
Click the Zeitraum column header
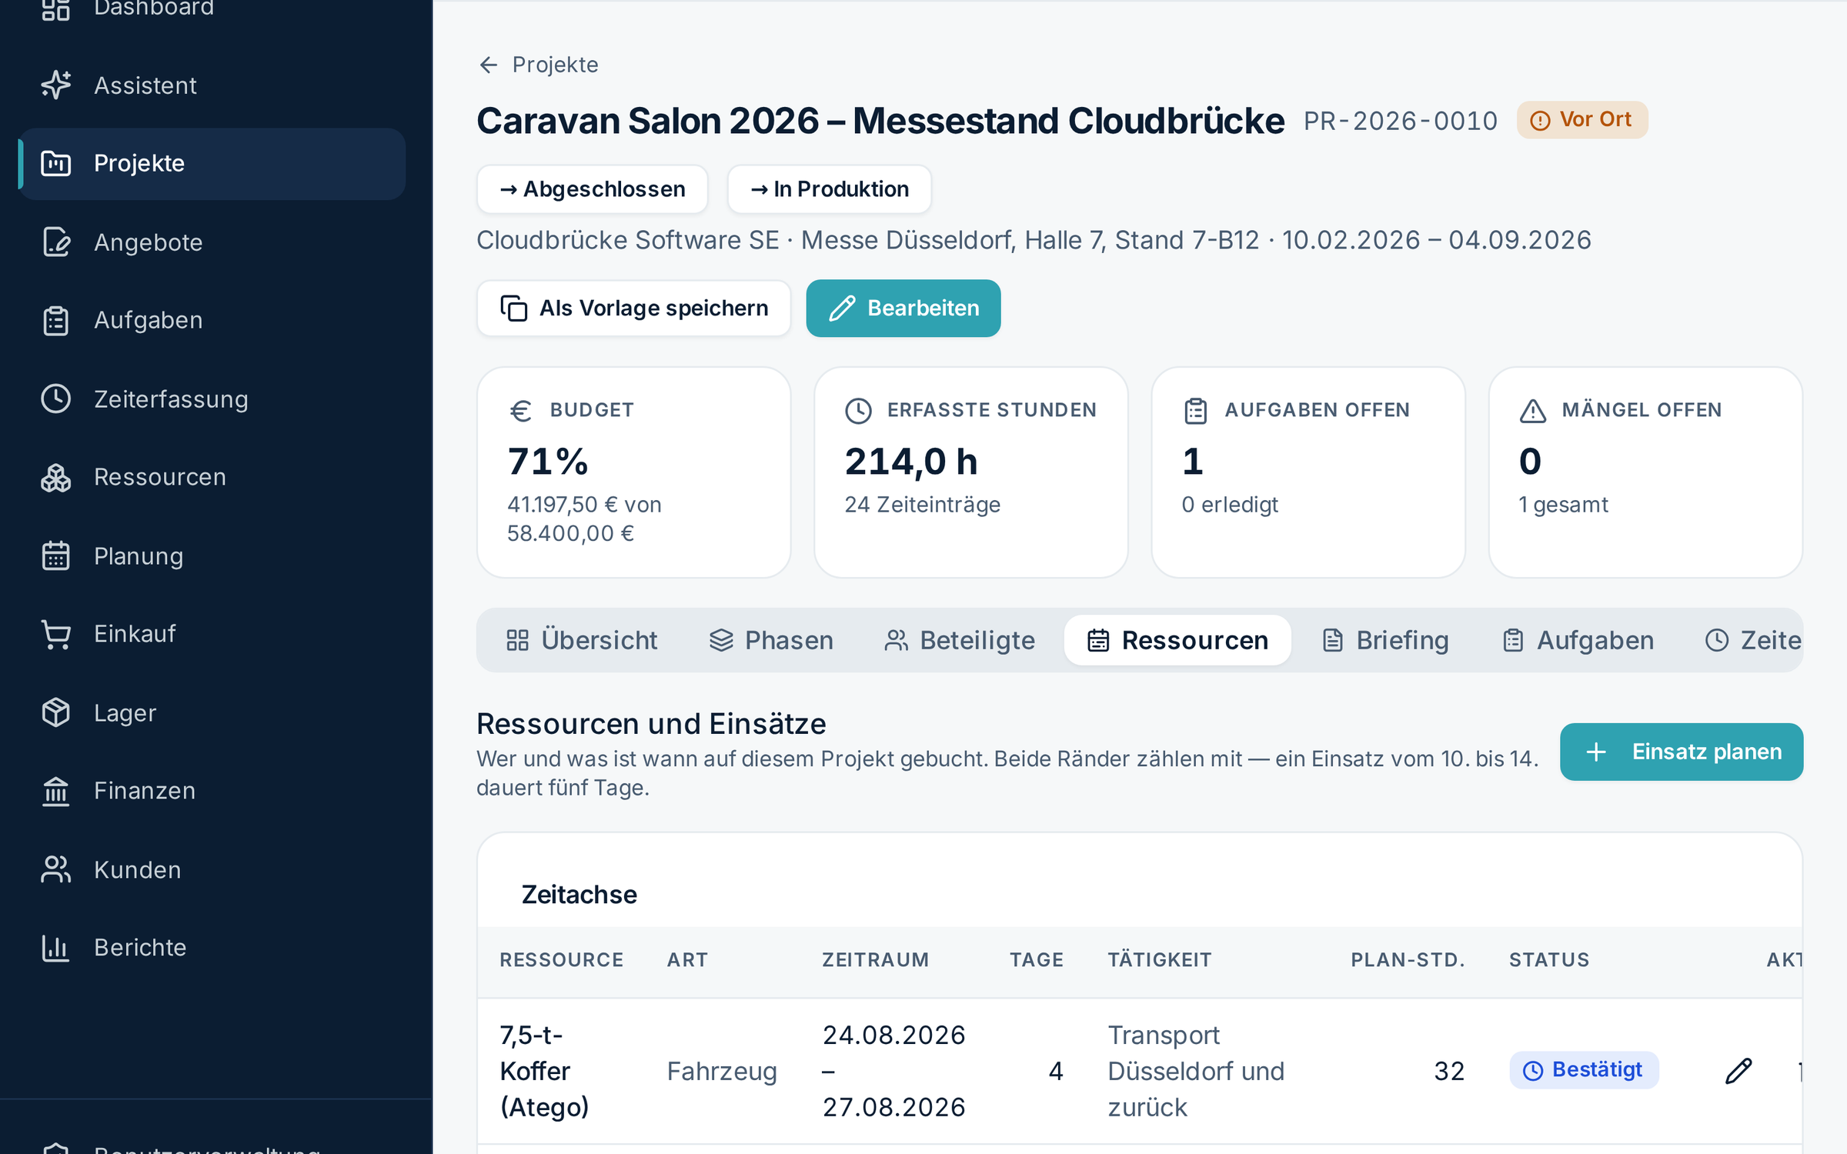pyautogui.click(x=876, y=959)
